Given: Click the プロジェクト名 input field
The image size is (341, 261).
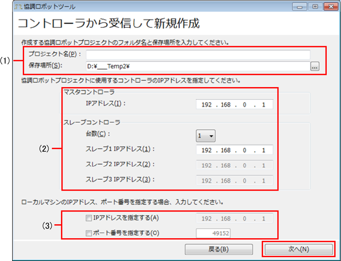Looking at the screenshot, I should coord(198,55).
